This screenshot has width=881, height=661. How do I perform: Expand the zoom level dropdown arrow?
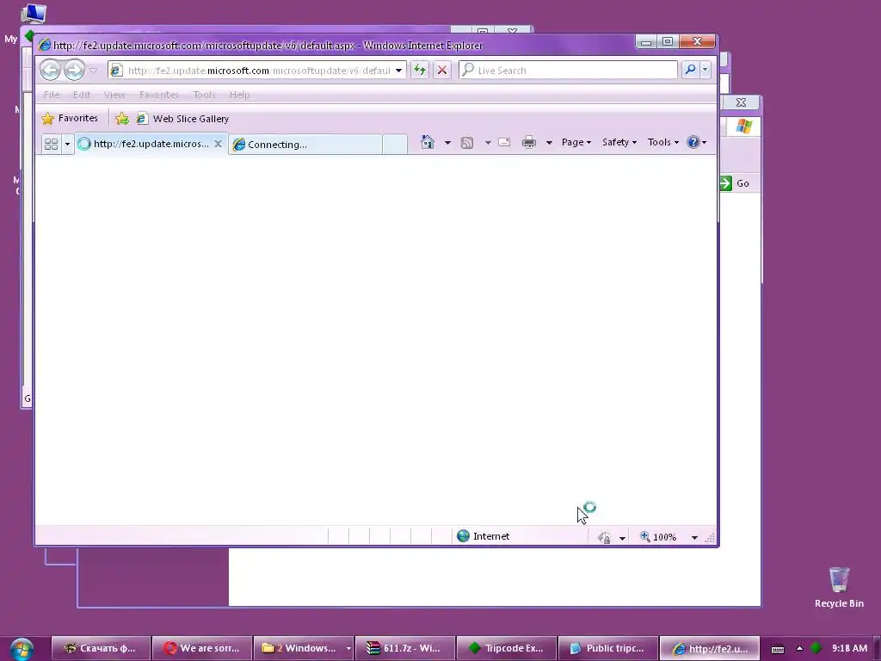coord(694,538)
